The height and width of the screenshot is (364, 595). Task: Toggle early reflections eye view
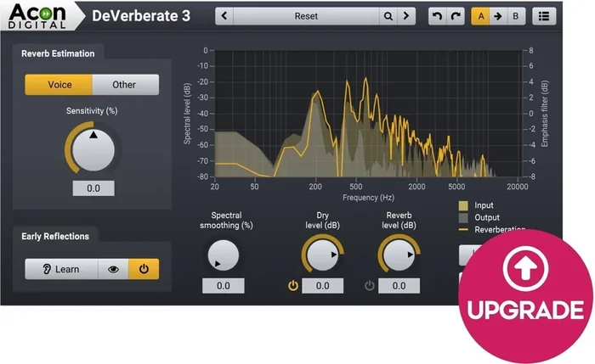click(113, 269)
